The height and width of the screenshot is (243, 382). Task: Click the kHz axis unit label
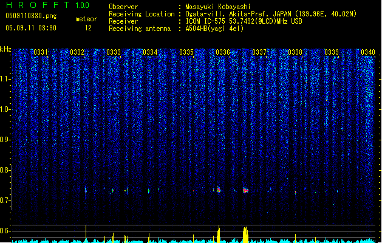(x=5, y=49)
